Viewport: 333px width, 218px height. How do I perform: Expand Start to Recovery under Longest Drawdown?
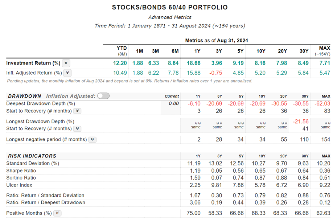(77, 129)
